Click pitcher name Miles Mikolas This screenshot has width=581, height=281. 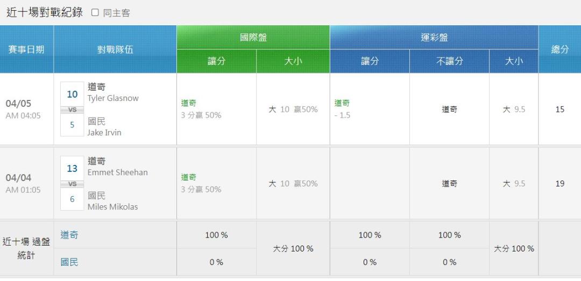(x=112, y=207)
